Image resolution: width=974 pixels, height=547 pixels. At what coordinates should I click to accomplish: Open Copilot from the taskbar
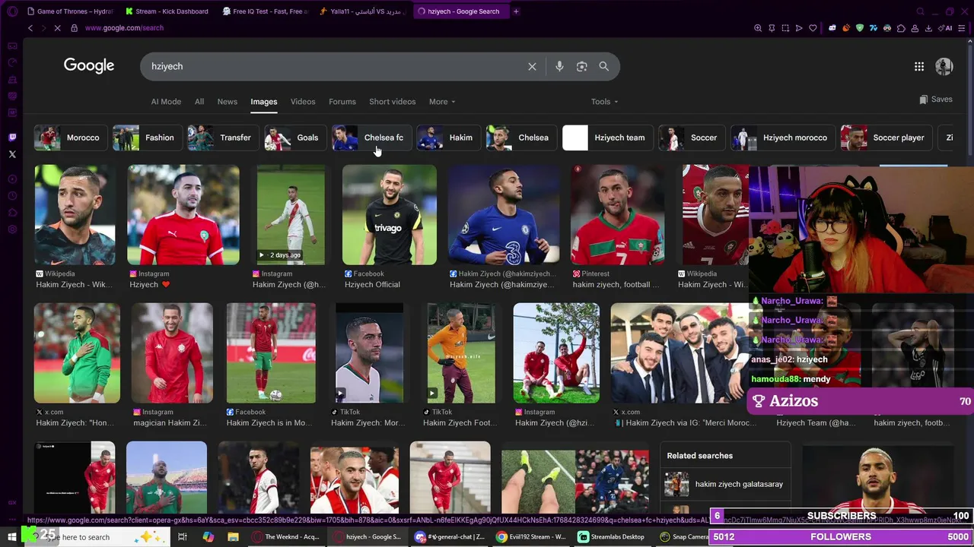pyautogui.click(x=208, y=537)
